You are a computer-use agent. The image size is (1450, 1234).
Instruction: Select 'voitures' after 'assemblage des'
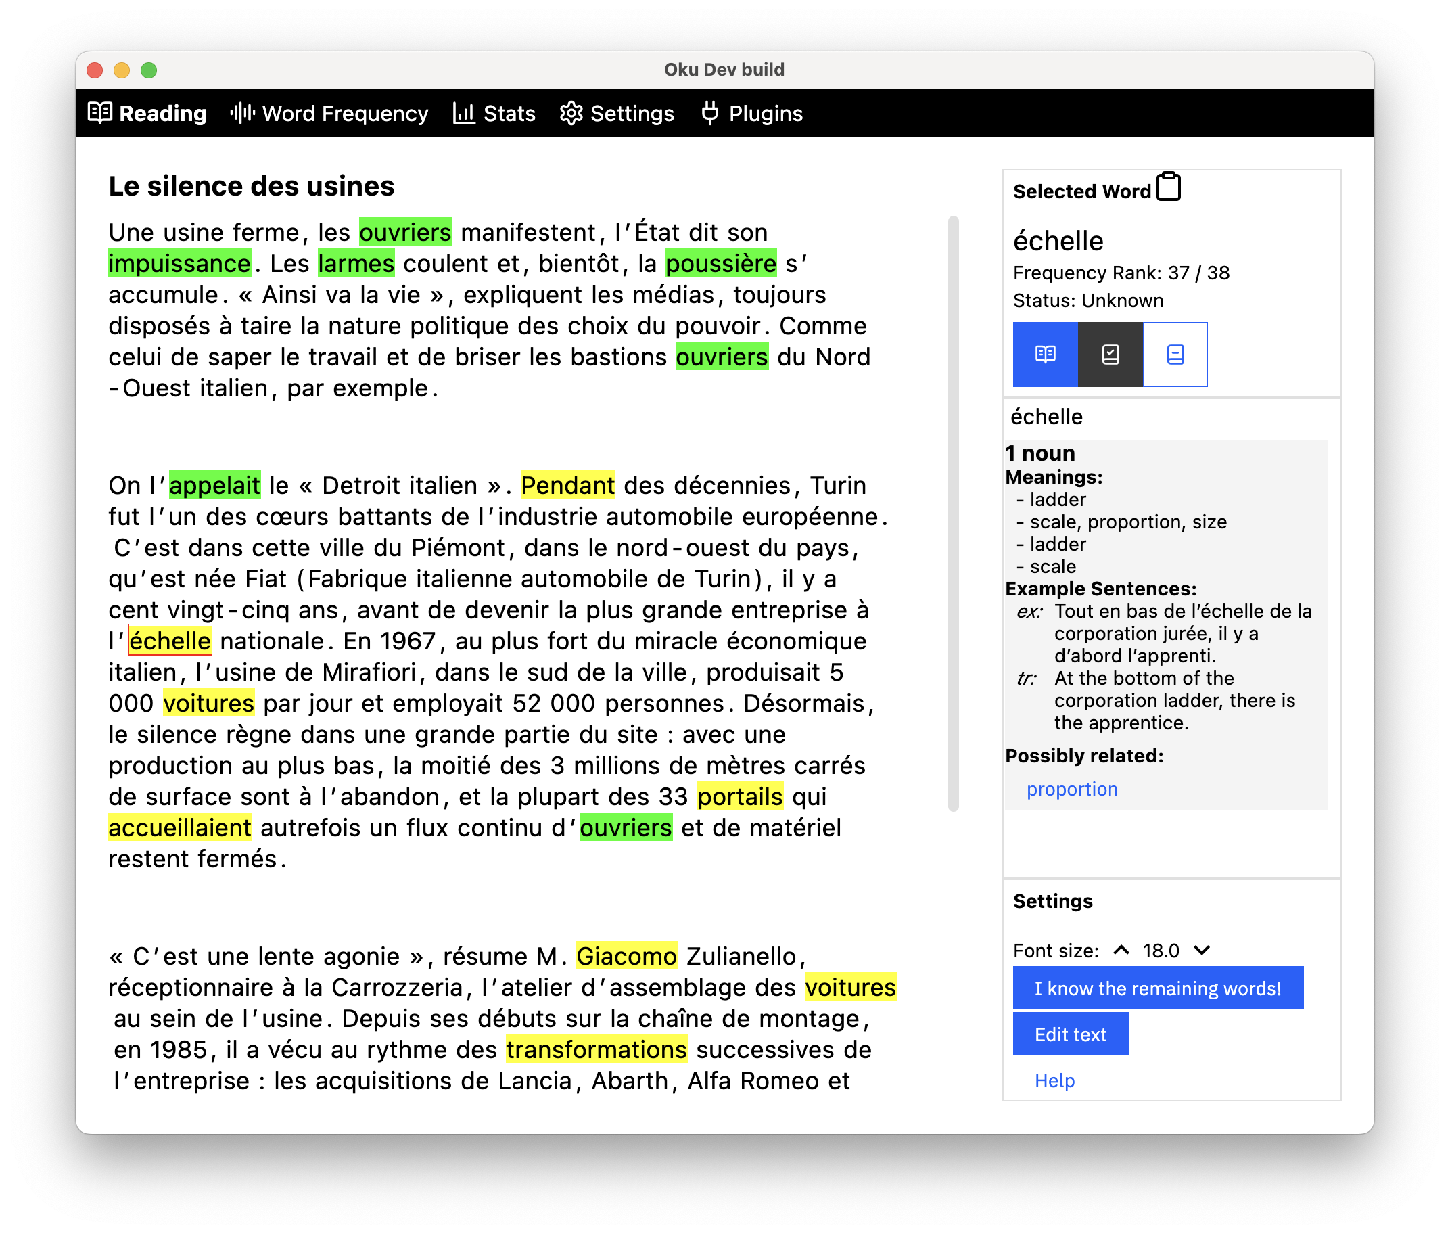click(x=850, y=987)
